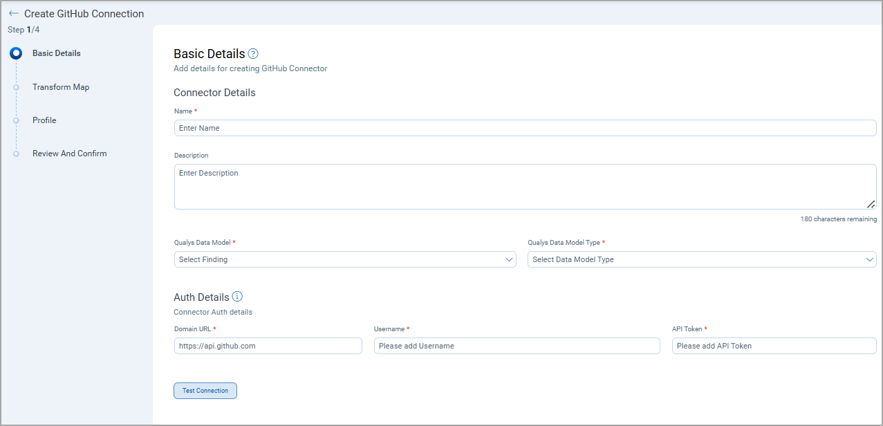The width and height of the screenshot is (883, 426).
Task: Go to the Transform Map step
Action: pos(61,87)
